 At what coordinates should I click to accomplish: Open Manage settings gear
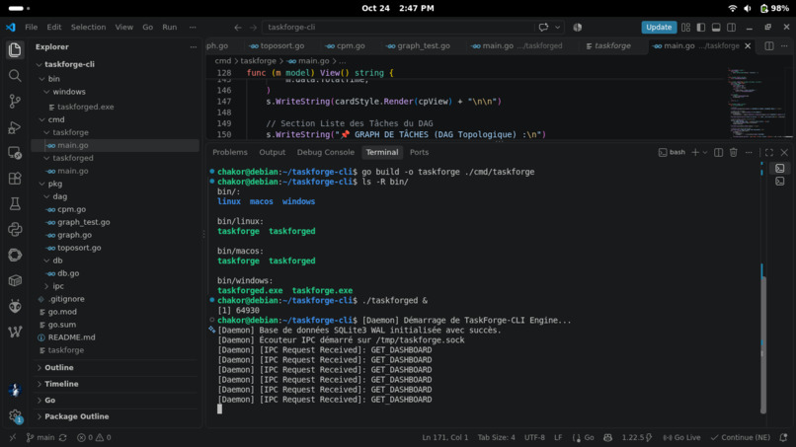(x=15, y=416)
